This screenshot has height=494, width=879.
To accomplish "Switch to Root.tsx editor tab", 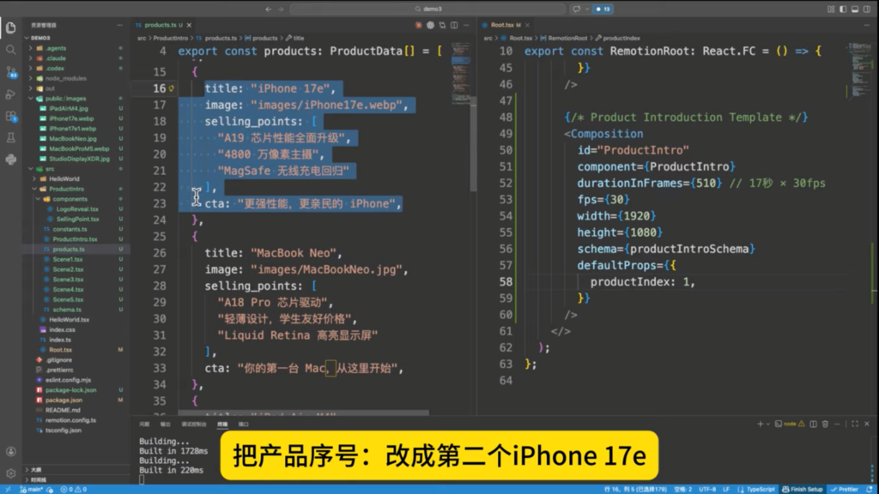I will (x=506, y=25).
